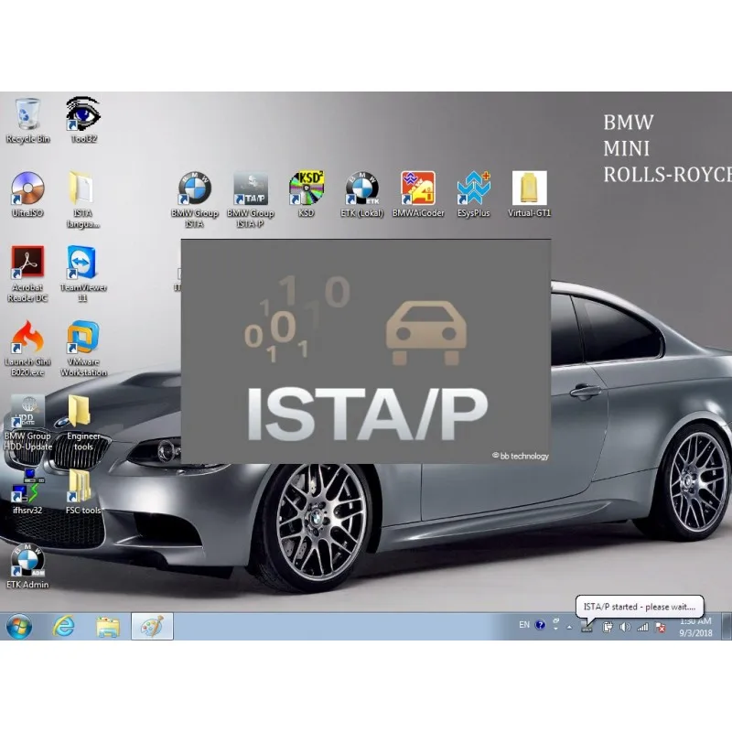The height and width of the screenshot is (732, 732).
Task: Open VMware Workstation shortcut
Action: [x=83, y=349]
